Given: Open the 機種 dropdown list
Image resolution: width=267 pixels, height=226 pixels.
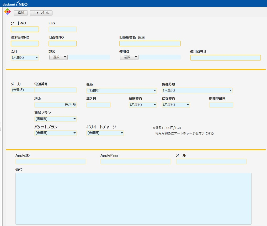Looking at the screenshot, I should 121,90.
